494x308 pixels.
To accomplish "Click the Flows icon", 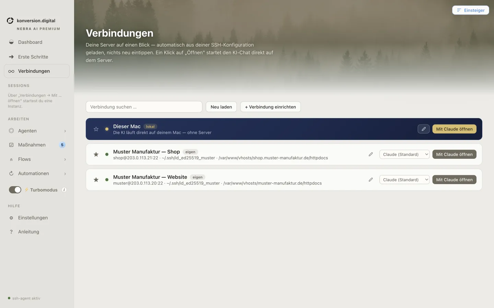I will click(11, 159).
